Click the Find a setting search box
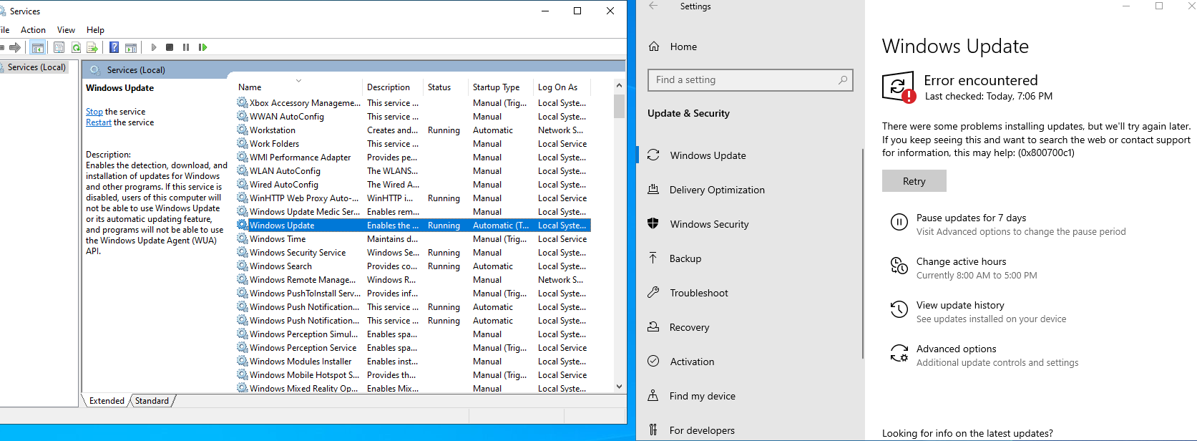The height and width of the screenshot is (441, 1197). pos(744,80)
